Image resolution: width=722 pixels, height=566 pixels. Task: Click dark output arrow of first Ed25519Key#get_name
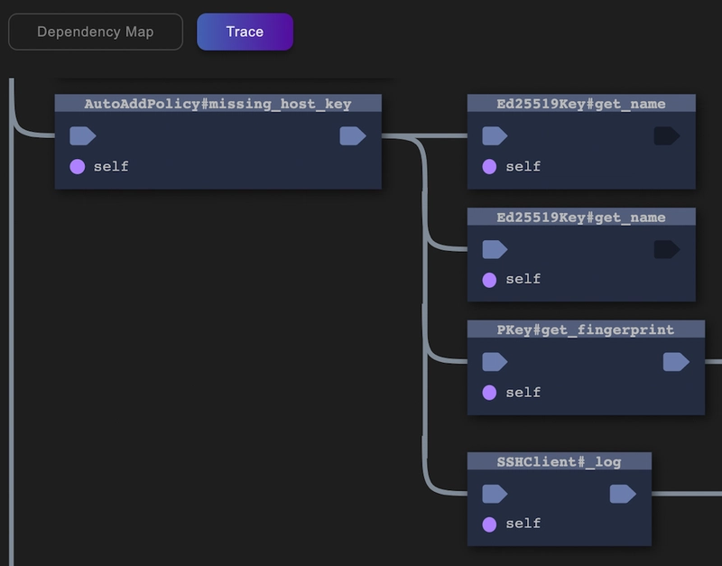(667, 136)
